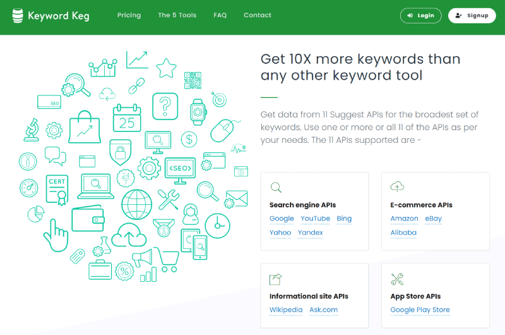Click the Signup button
505x335 pixels.
click(x=472, y=15)
